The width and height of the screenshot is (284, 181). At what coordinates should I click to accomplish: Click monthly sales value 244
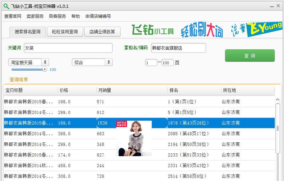tap(100, 166)
